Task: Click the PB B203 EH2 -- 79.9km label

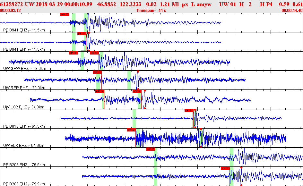Action: point(24,184)
